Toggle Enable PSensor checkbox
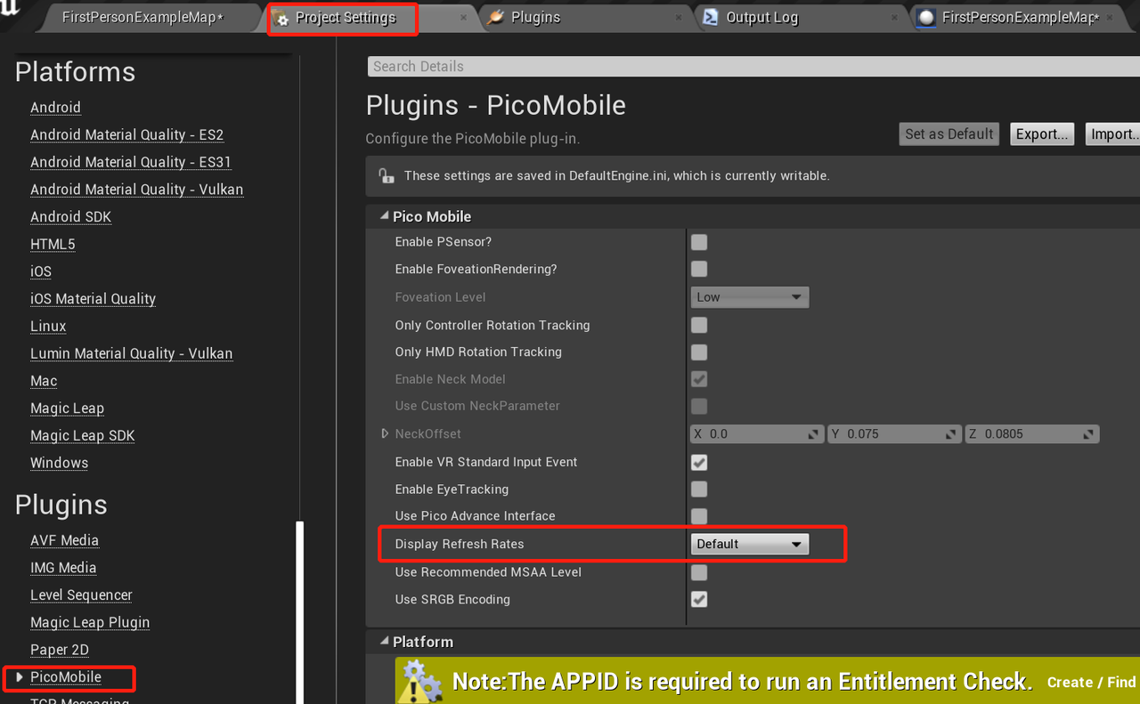The height and width of the screenshot is (704, 1140). [x=699, y=242]
